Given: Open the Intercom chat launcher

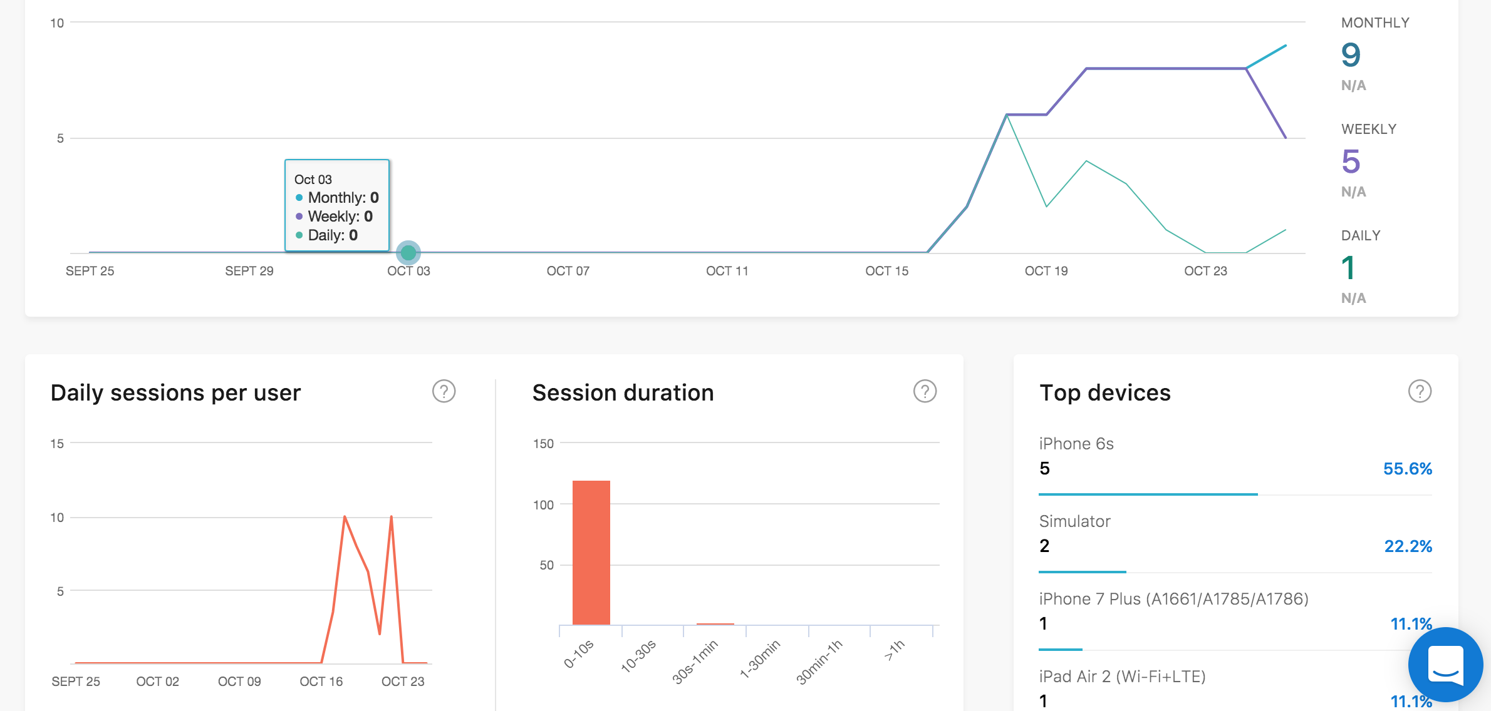Looking at the screenshot, I should (1445, 665).
